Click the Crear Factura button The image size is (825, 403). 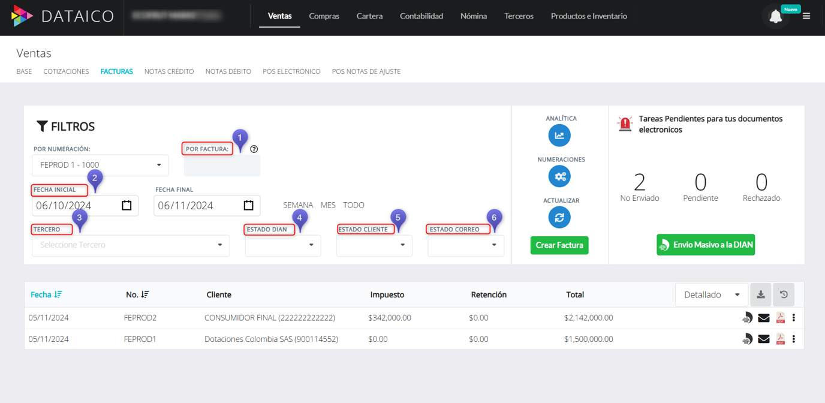tap(559, 245)
